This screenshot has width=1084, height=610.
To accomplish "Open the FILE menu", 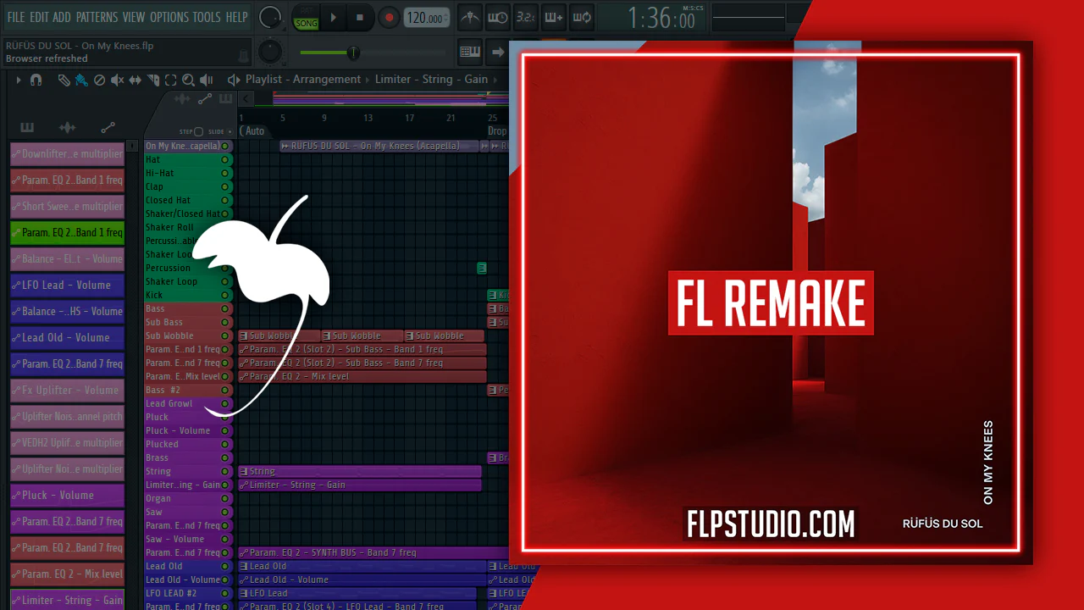I will tap(16, 17).
